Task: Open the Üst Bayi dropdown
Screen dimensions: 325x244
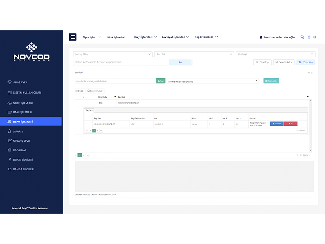Action: [275, 54]
